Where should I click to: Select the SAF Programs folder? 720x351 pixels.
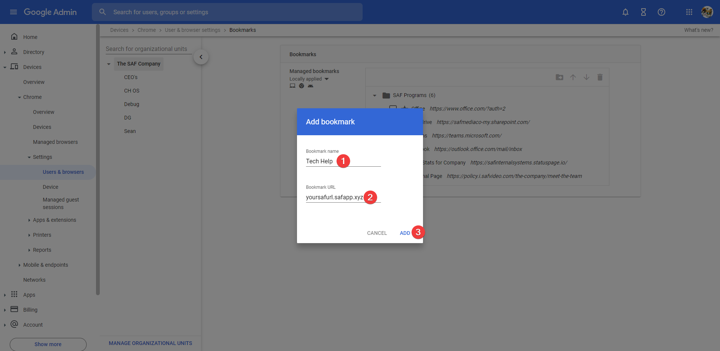[414, 95]
